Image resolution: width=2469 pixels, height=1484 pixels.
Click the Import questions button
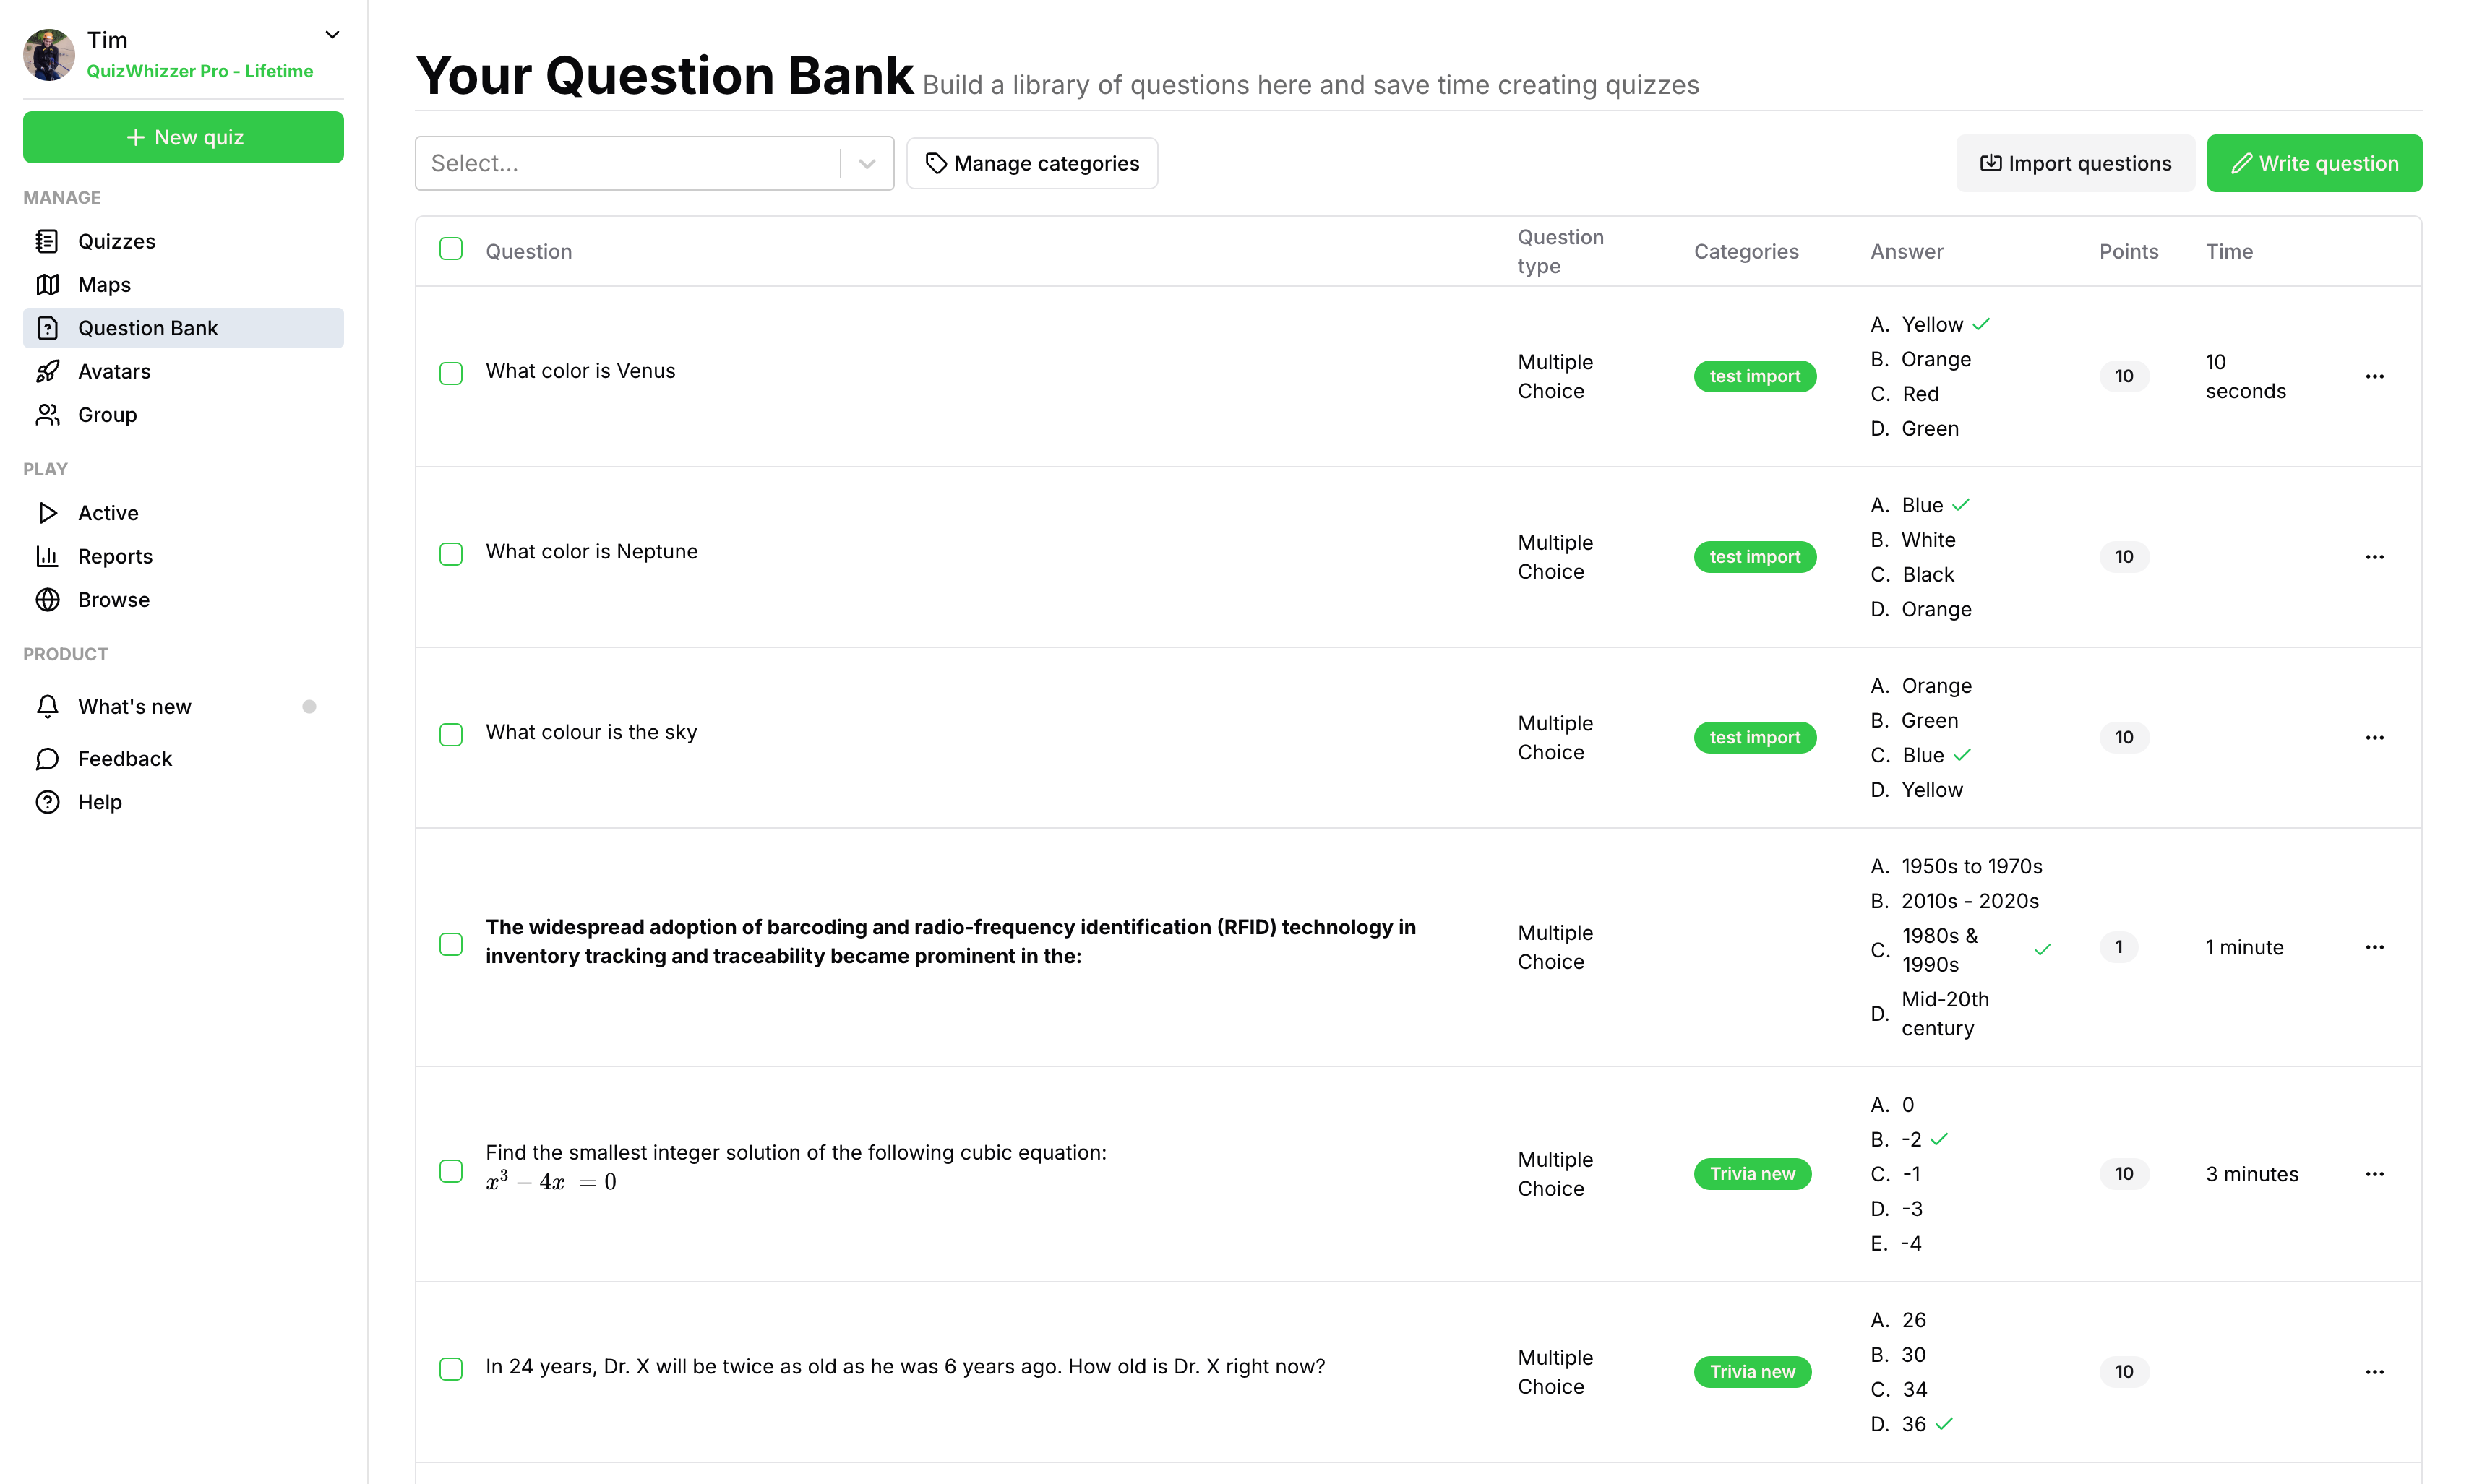tap(2075, 163)
